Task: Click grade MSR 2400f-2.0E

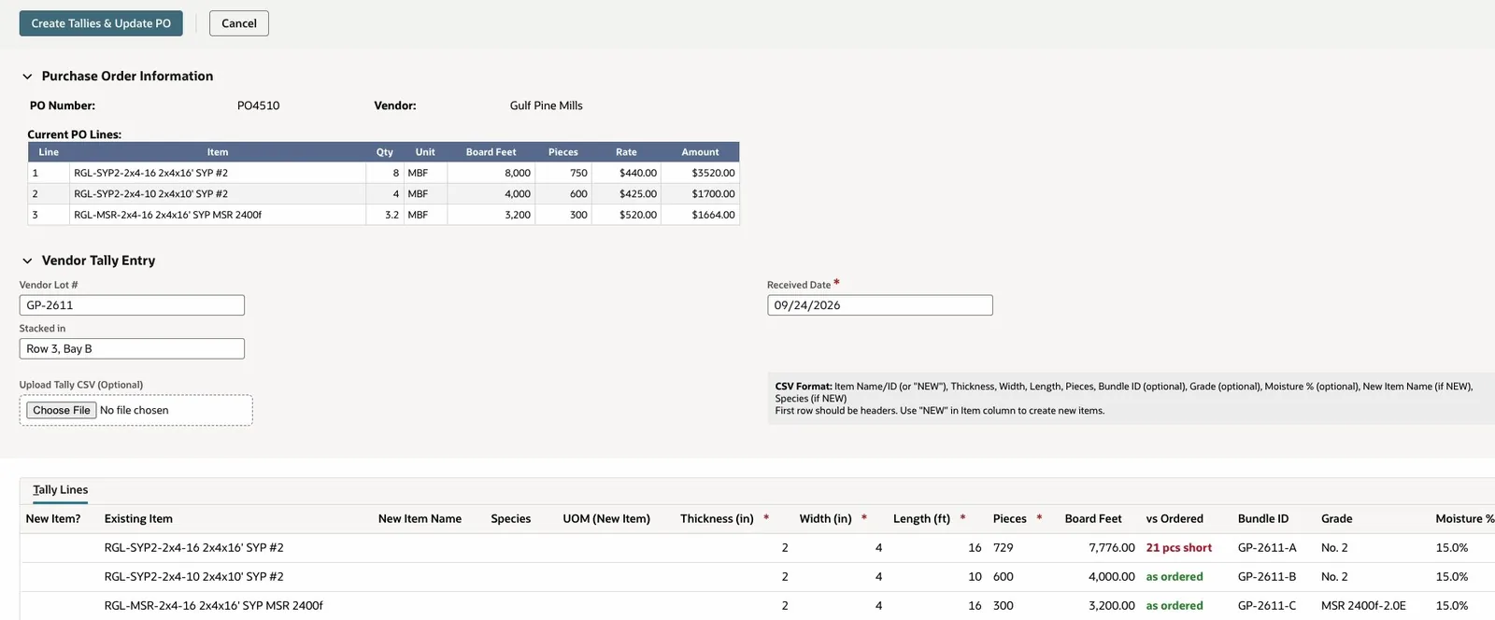Action: 1363,606
